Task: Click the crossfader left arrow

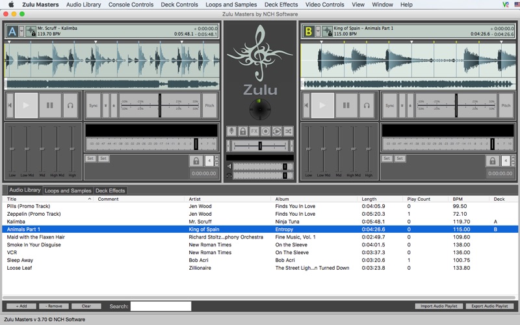Action: (228, 146)
